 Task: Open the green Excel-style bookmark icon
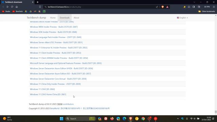[x=44, y=11]
